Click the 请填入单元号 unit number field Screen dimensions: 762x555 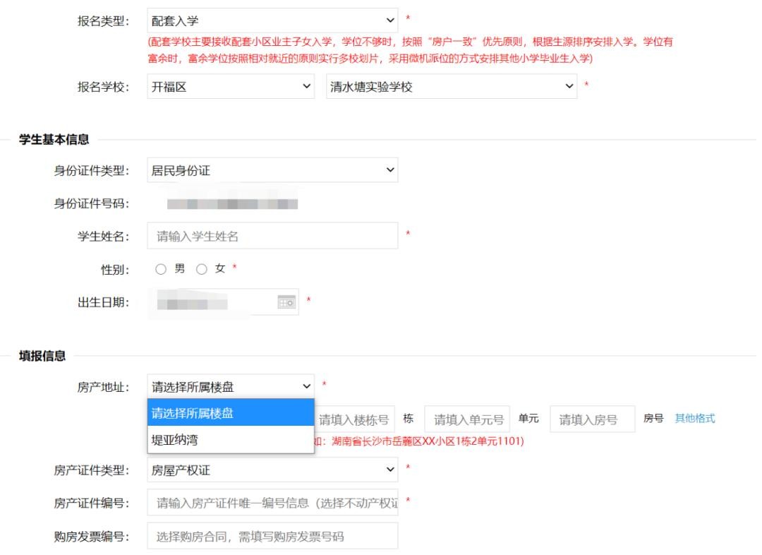467,419
